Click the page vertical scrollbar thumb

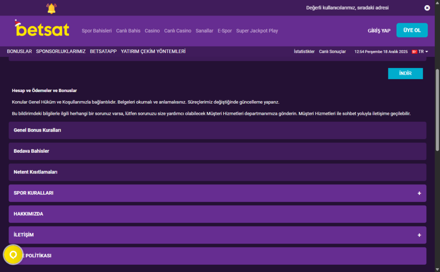pos(437,110)
